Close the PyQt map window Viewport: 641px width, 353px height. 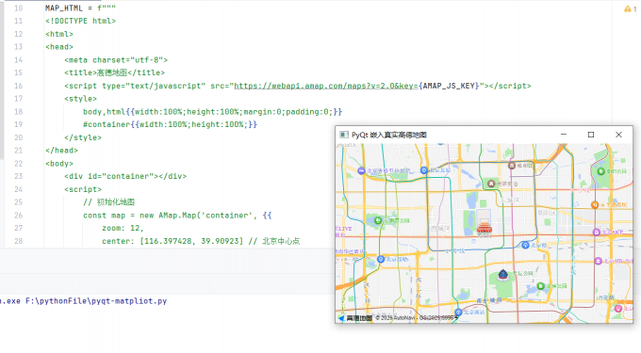(618, 135)
